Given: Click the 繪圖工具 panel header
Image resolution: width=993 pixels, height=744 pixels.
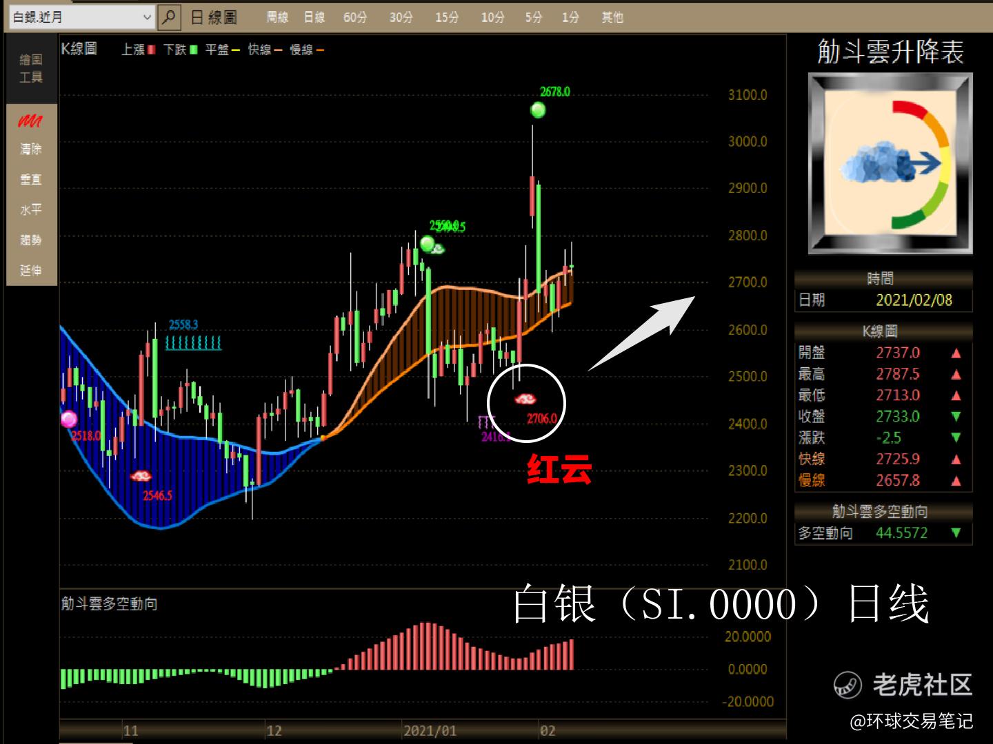Looking at the screenshot, I should click(31, 68).
